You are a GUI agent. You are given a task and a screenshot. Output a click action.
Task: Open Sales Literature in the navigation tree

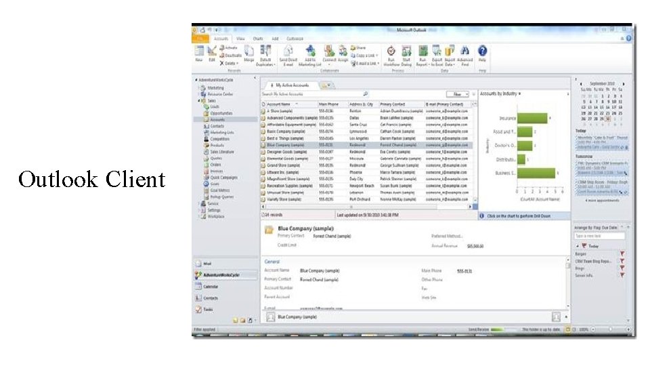coord(219,152)
